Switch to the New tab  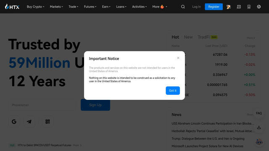[x=188, y=37]
